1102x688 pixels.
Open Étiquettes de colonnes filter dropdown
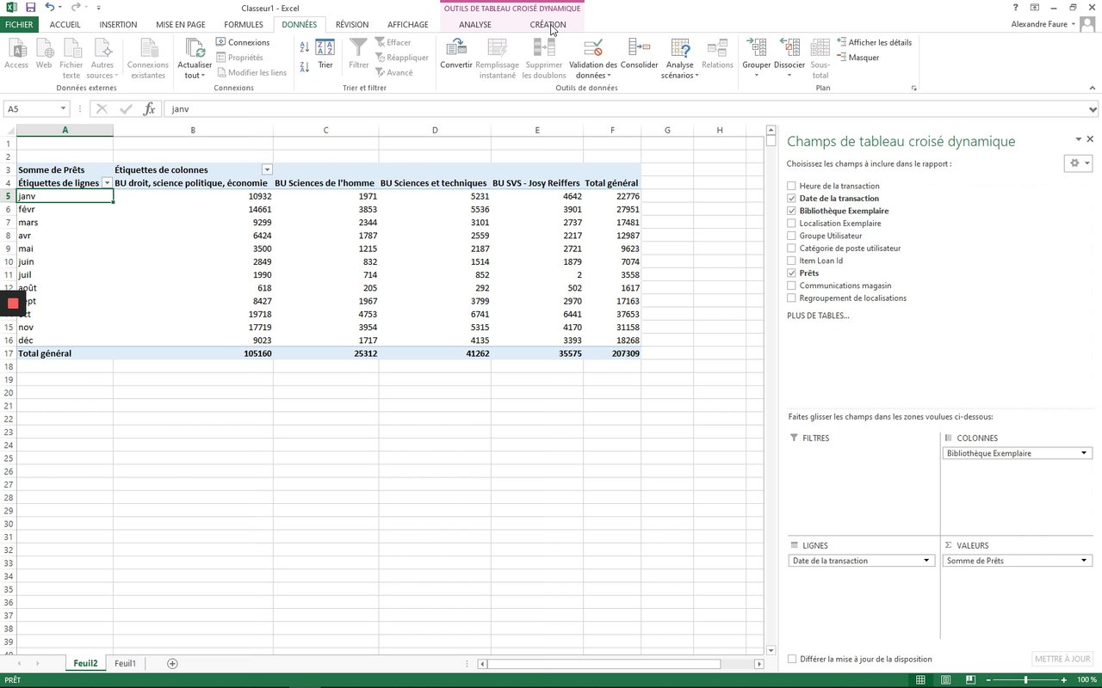(267, 170)
